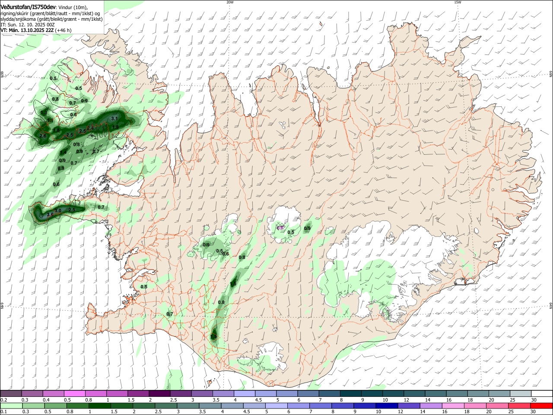The height and width of the screenshot is (415, 553).
Task: Click the green 0.8 rain-scale swatch
Action: (77, 406)
